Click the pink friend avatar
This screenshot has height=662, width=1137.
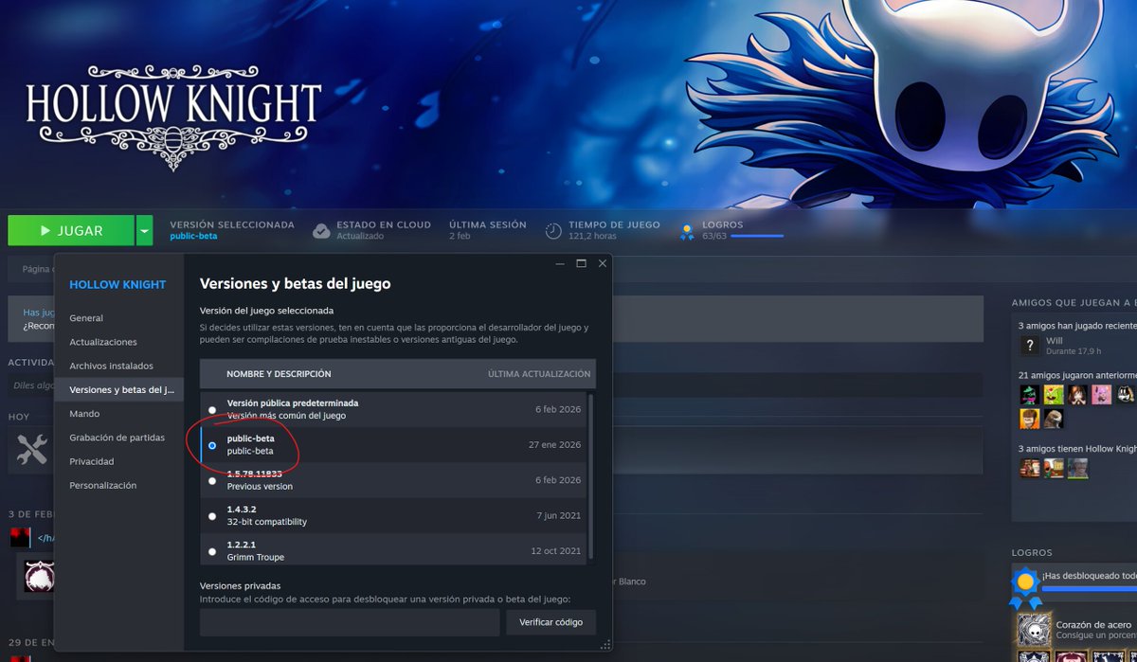coord(1102,394)
